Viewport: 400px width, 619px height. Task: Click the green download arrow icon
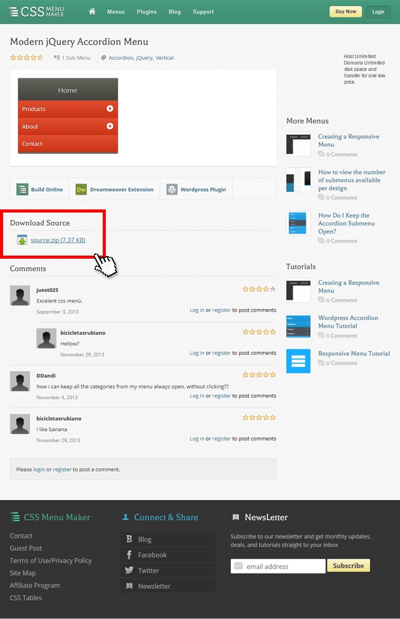tap(22, 240)
